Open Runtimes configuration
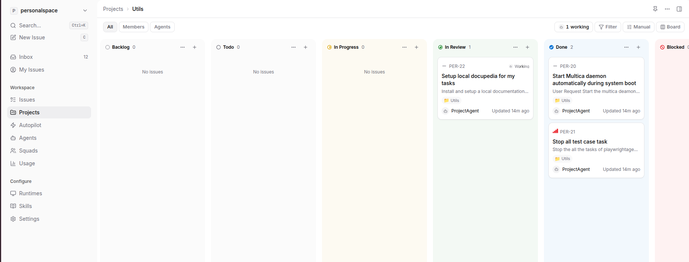The height and width of the screenshot is (262, 689). point(49,193)
